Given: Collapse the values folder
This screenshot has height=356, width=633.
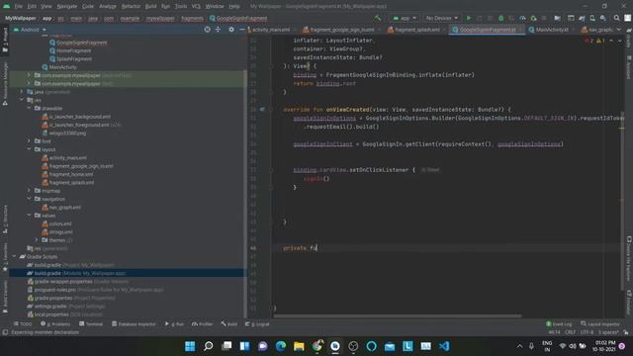Looking at the screenshot, I should coord(29,216).
